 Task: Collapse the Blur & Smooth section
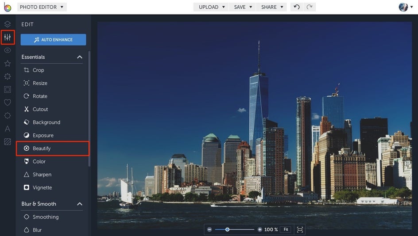79,204
